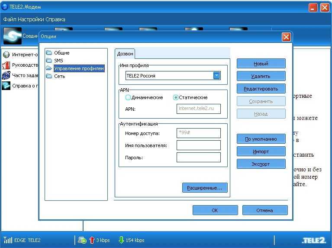This screenshot has width=332, height=248.
Task: Click the Справка о программе icon
Action: coord(6,86)
